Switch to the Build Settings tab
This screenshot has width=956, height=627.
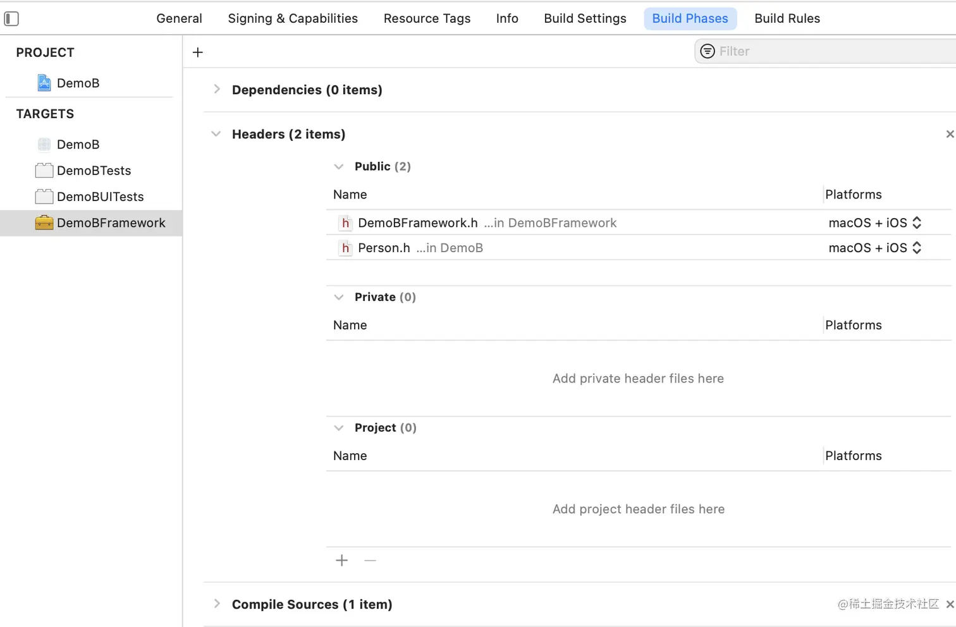tap(585, 18)
